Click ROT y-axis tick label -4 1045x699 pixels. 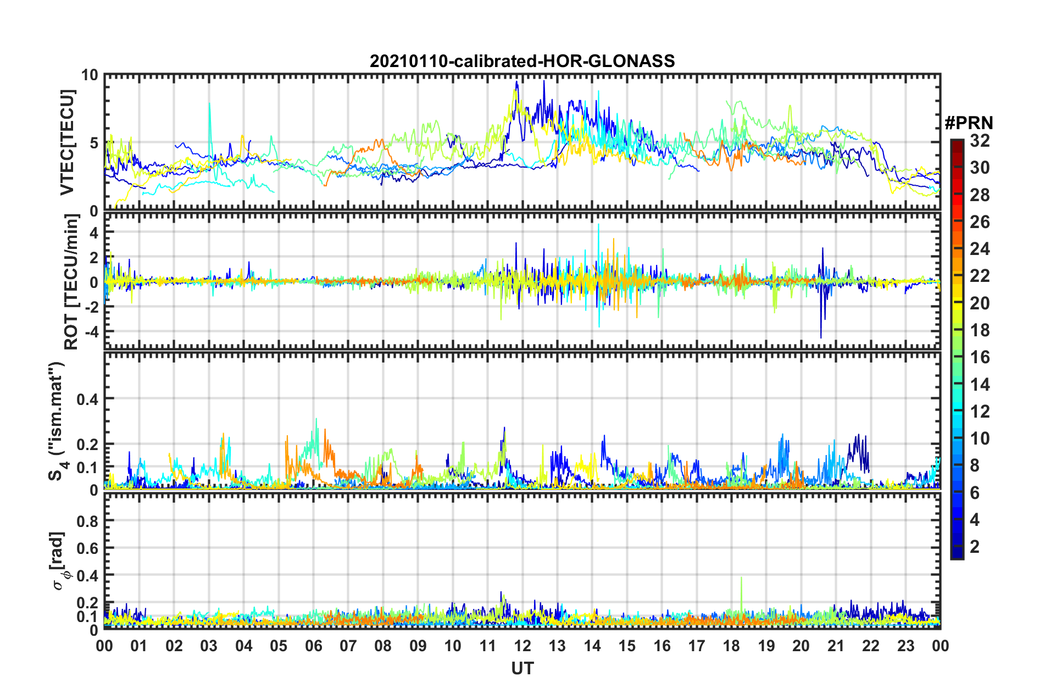point(91,332)
